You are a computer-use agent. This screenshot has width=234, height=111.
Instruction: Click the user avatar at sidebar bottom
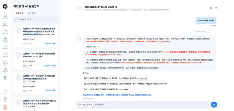(x=5, y=107)
